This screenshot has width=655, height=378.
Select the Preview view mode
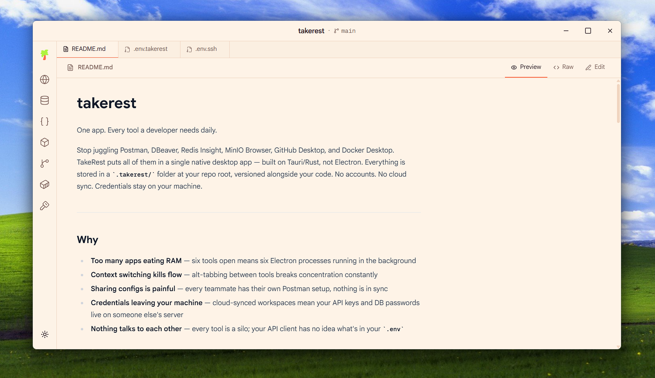(526, 67)
